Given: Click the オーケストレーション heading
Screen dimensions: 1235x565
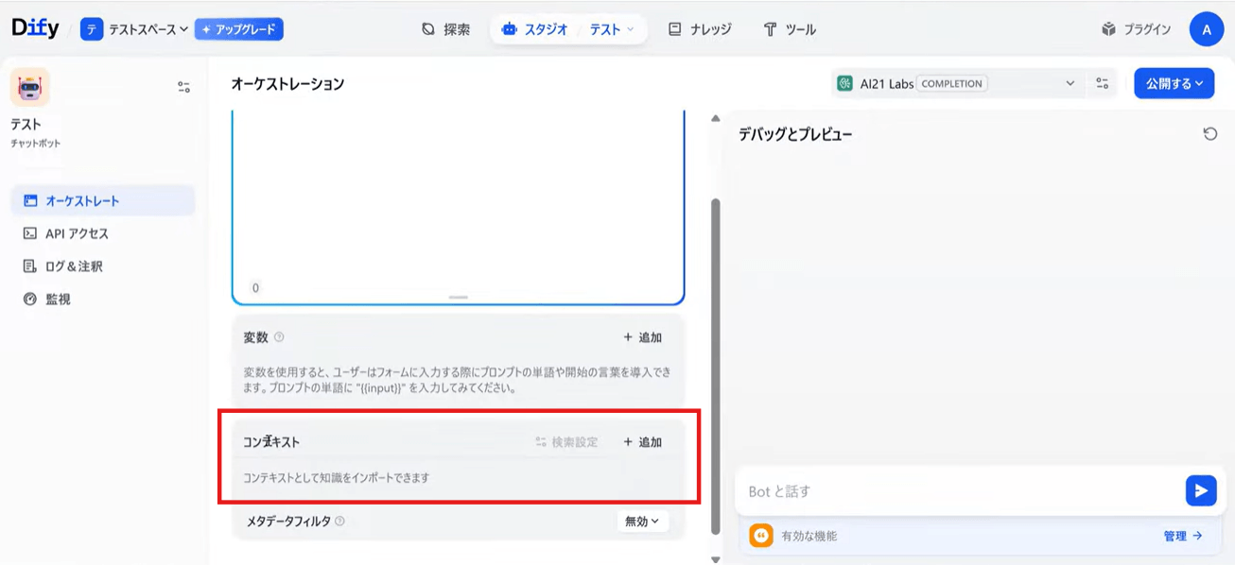Looking at the screenshot, I should coord(287,84).
